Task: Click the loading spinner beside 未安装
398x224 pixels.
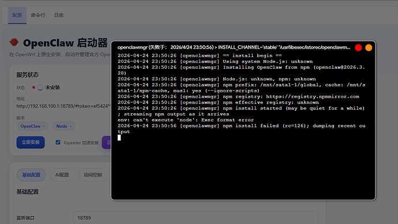Action: tap(40, 87)
